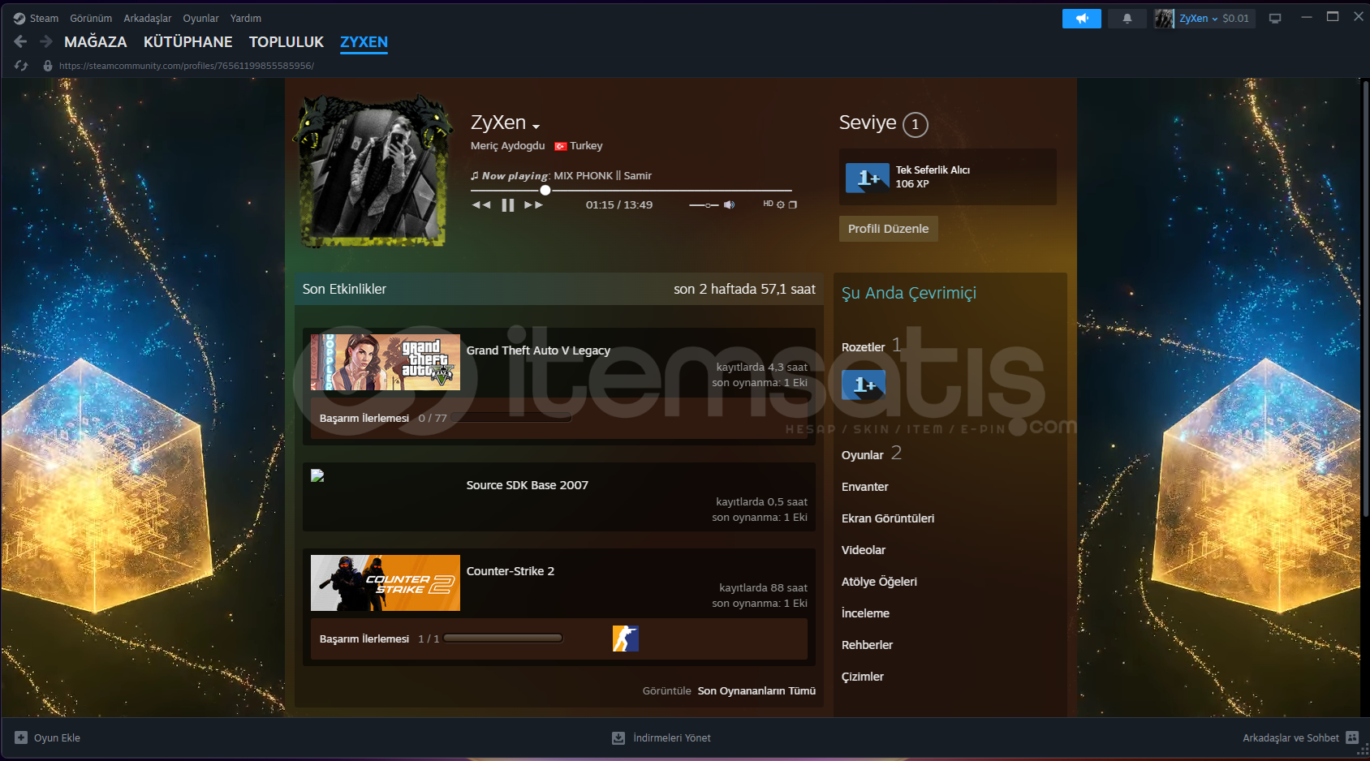Open the Videolar link

pos(864,550)
